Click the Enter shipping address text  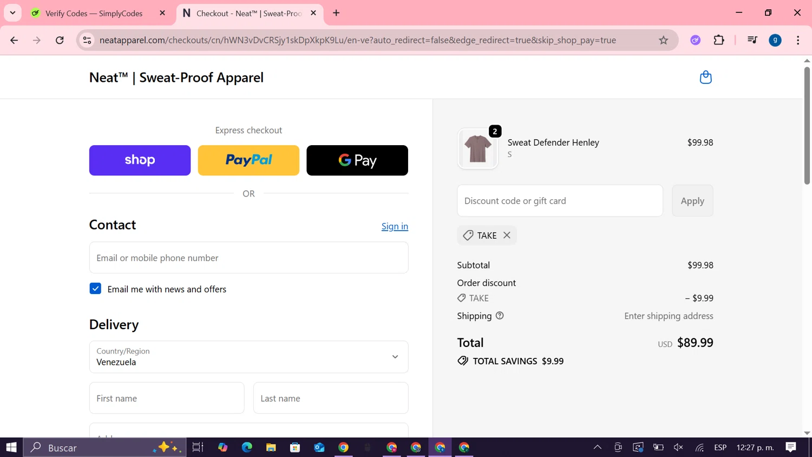[x=669, y=316]
